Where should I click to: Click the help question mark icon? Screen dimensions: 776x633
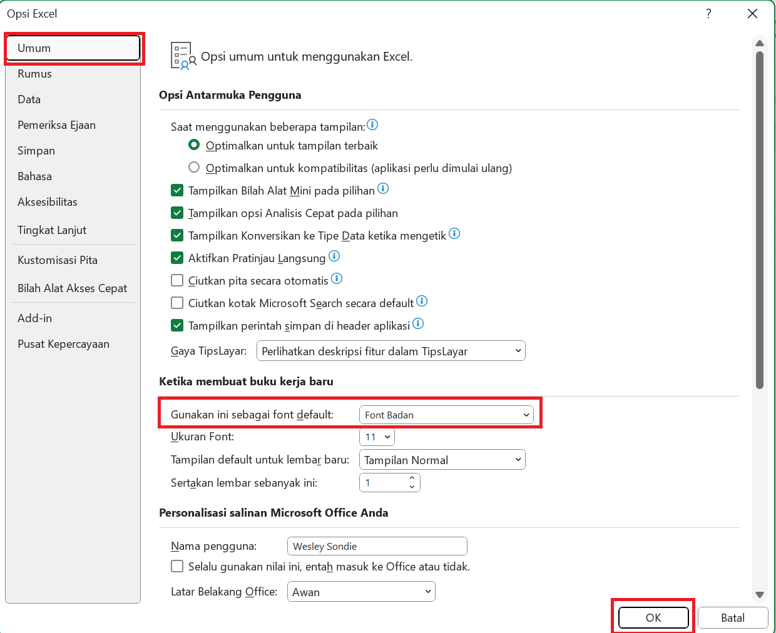coord(708,14)
